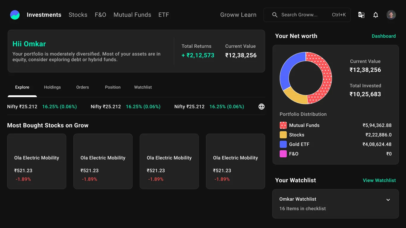Screen dimensions: 406x228
Task: Switch to the Holdings tab
Action: click(52, 87)
